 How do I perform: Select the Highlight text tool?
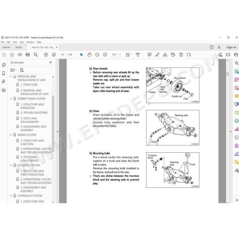157,55
